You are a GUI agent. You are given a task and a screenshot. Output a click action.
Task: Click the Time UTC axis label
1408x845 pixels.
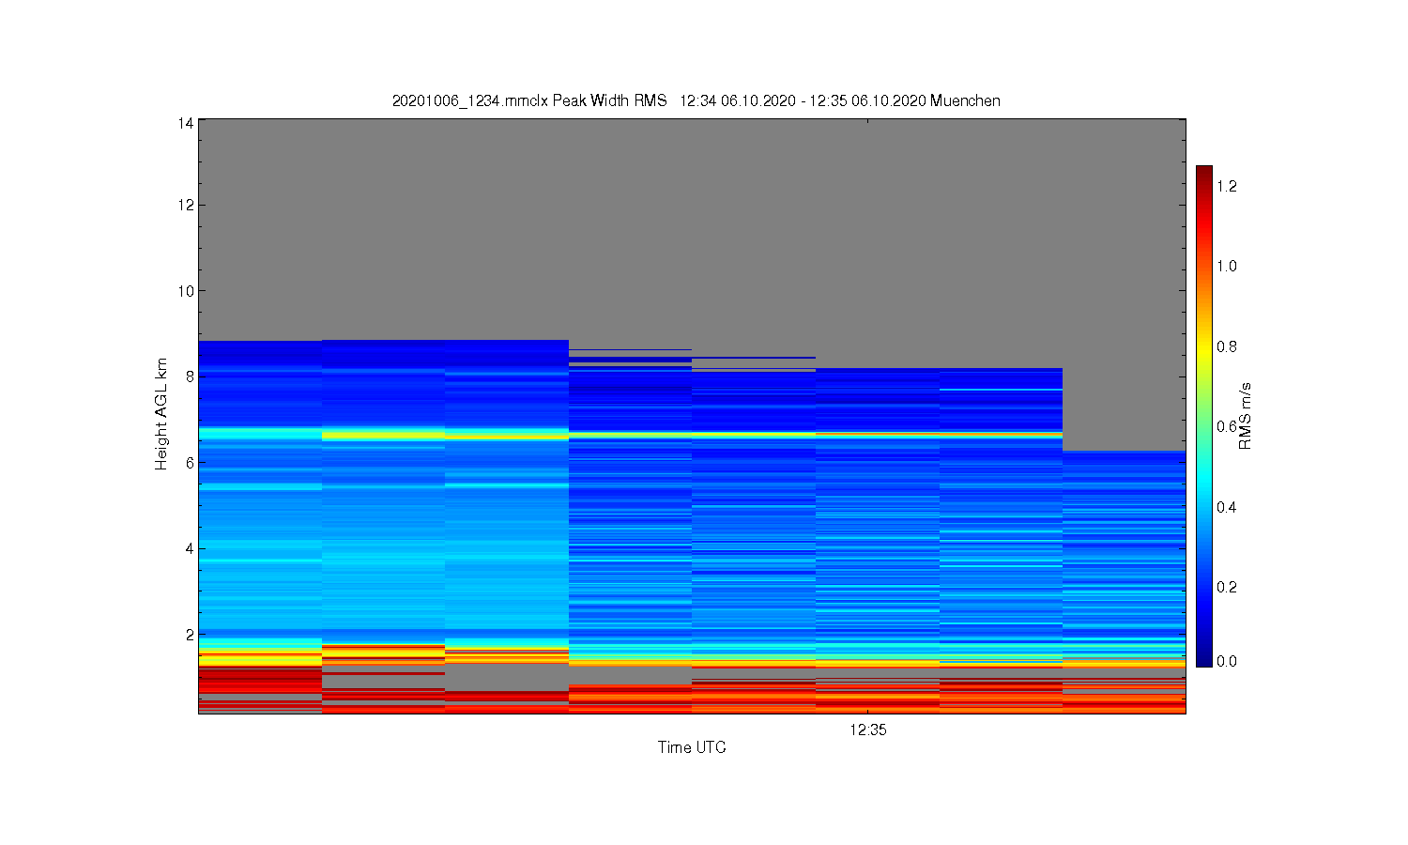click(692, 747)
